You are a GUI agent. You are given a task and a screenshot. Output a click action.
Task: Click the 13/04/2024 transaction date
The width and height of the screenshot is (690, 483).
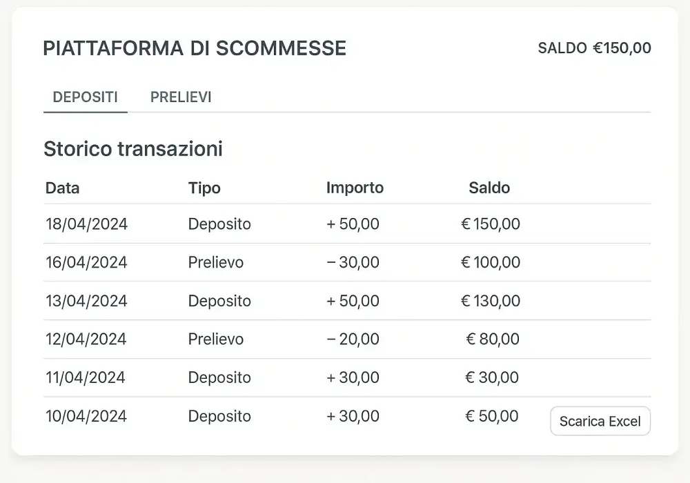86,301
